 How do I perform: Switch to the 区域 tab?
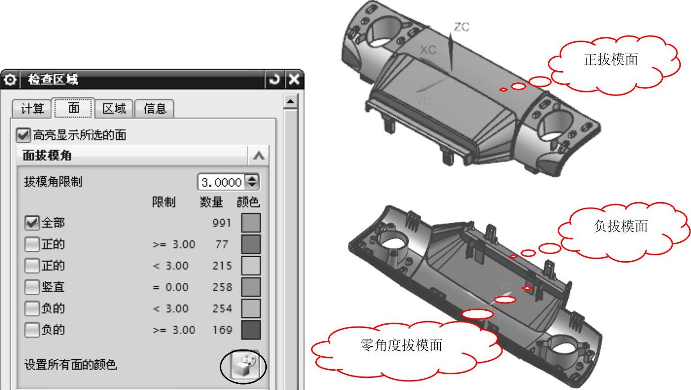[114, 109]
